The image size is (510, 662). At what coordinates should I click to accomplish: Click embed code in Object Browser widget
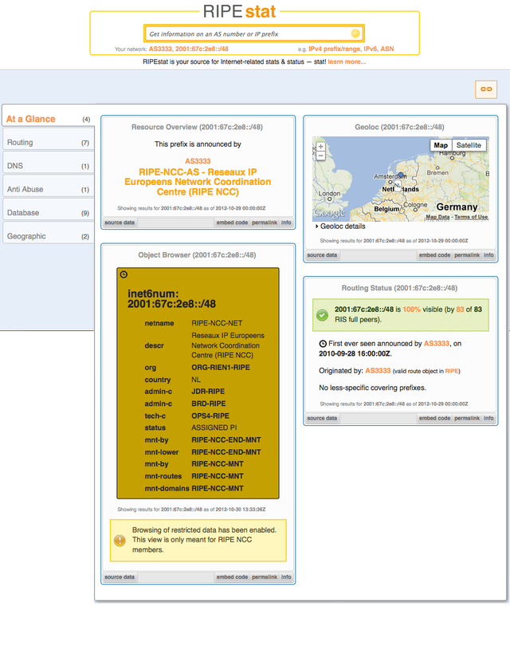pyautogui.click(x=232, y=577)
